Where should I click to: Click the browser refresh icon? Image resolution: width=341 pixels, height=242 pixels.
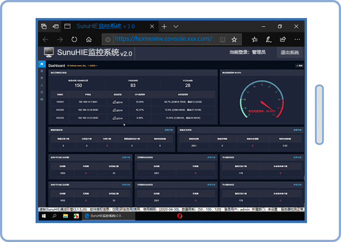click(74, 39)
